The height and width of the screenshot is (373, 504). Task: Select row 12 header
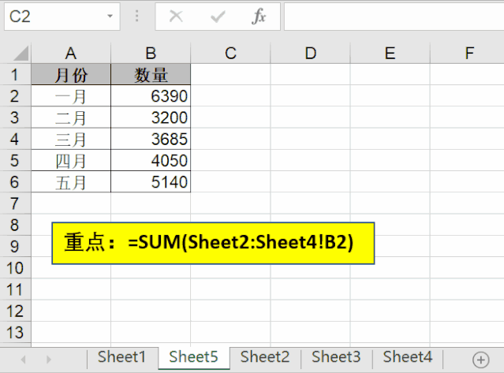[15, 311]
